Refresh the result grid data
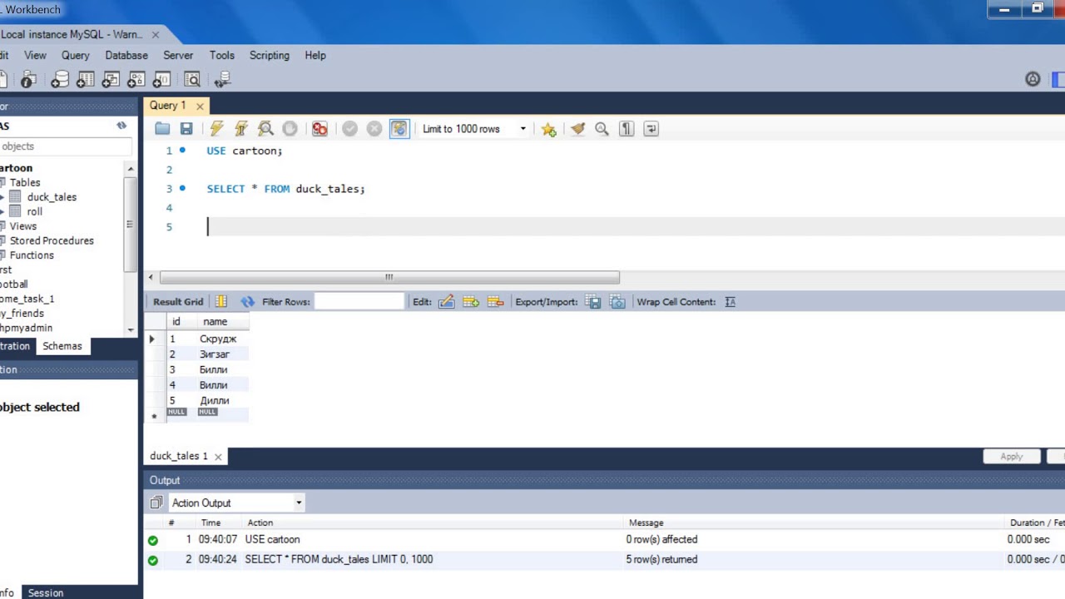1065x599 pixels. [247, 302]
